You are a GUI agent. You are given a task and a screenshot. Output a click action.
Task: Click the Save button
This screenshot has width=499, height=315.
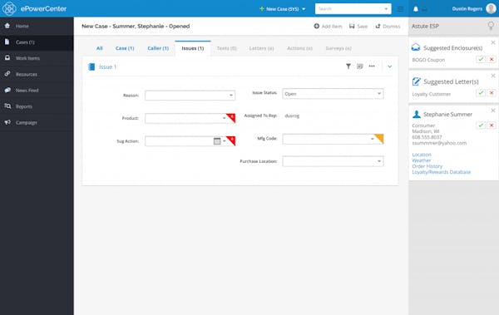[x=358, y=27]
